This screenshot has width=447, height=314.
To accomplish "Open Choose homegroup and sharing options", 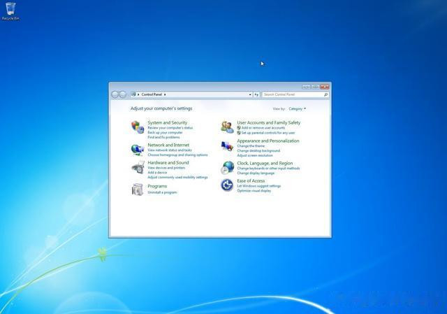I will coord(177,155).
